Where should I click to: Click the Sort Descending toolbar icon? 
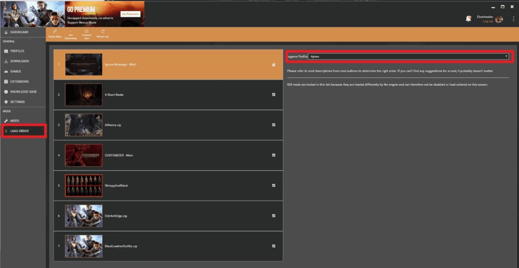point(70,33)
